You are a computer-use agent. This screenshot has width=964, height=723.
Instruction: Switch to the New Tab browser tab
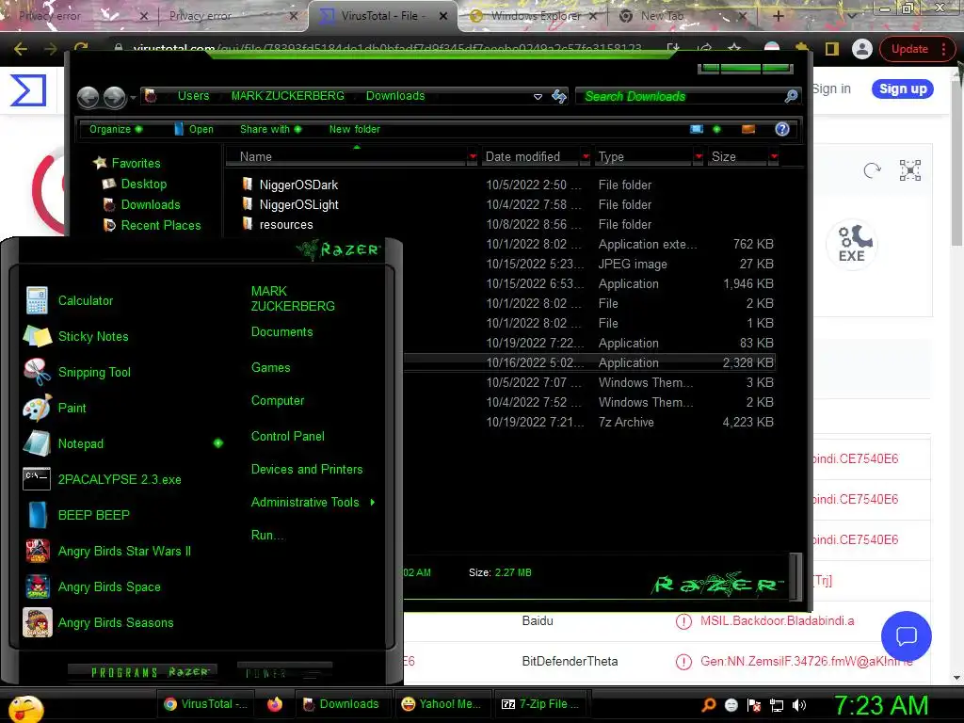(x=683, y=15)
